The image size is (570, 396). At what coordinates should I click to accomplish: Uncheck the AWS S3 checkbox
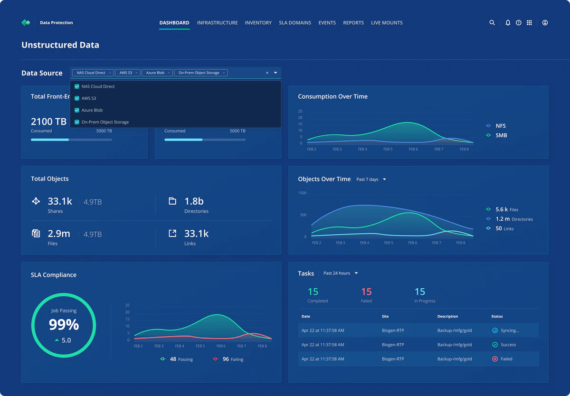tap(77, 98)
